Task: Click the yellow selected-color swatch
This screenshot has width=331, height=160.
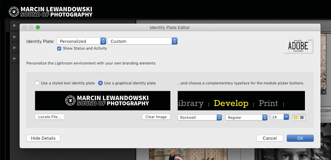Action: tap(295, 117)
